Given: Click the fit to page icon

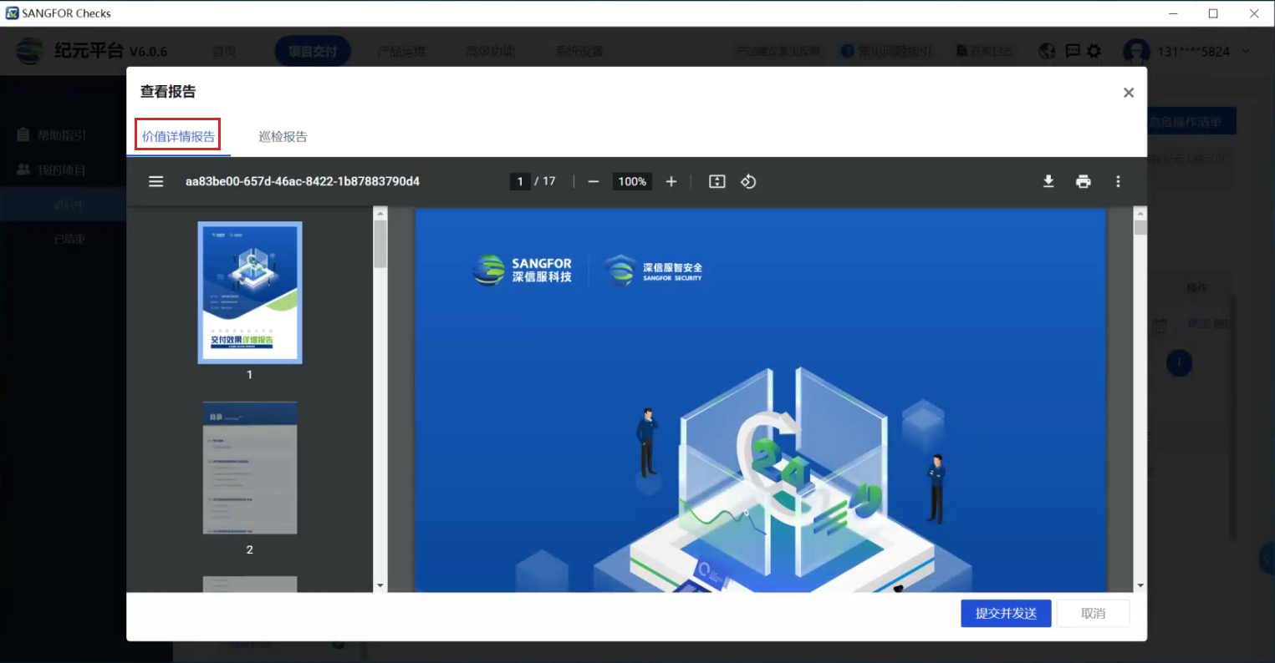Looking at the screenshot, I should coord(717,181).
